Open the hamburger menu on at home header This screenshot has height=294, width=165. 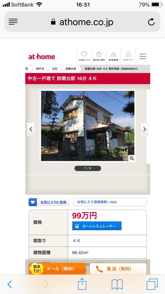click(x=143, y=56)
